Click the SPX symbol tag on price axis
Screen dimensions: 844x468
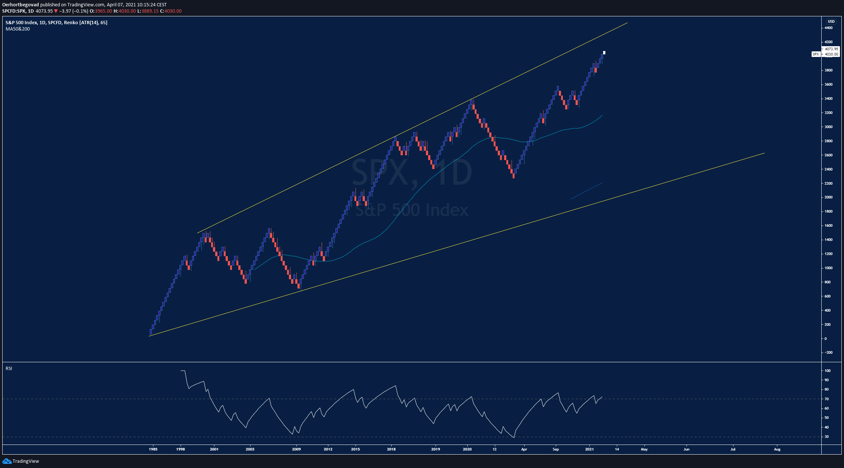tap(815, 54)
